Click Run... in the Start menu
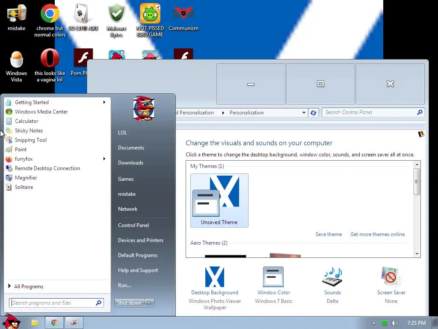The height and width of the screenshot is (329, 438). click(124, 285)
